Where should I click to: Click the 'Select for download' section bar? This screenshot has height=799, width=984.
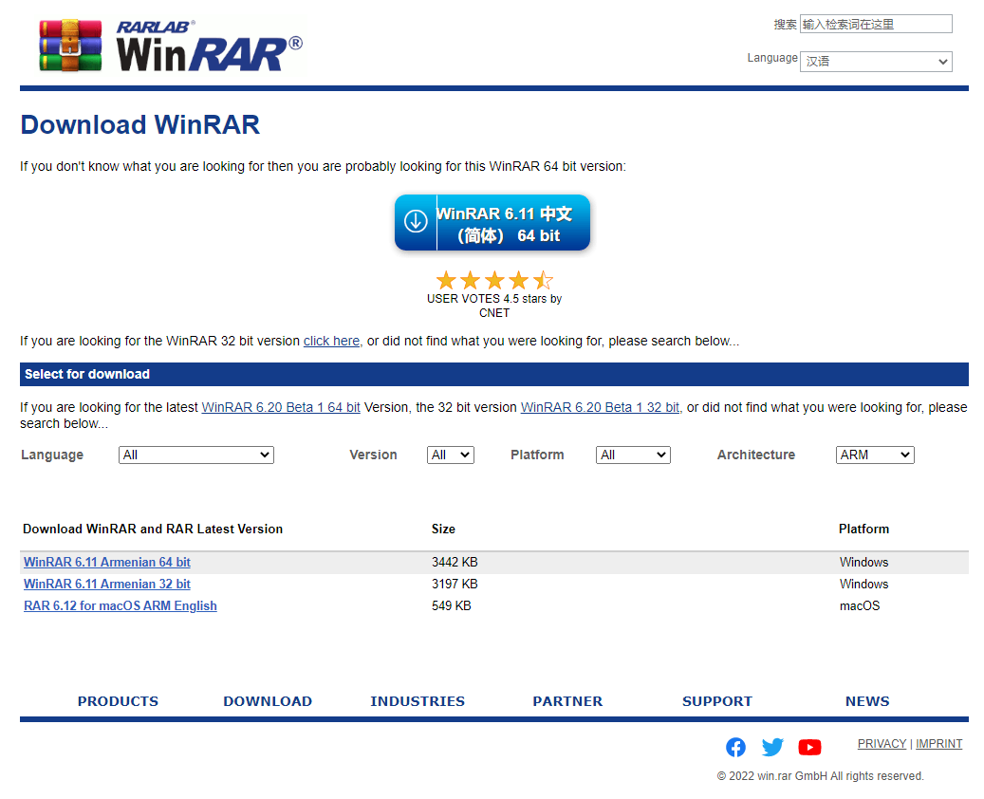point(493,374)
